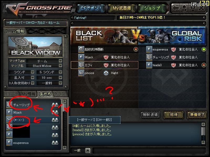The width and height of the screenshot is (210, 157).
Task: Click the green star badge beside esuperensa
Action: pyautogui.click(x=204, y=49)
